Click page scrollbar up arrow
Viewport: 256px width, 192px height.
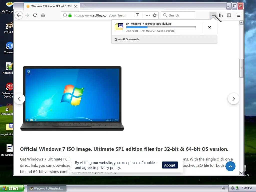click(241, 23)
